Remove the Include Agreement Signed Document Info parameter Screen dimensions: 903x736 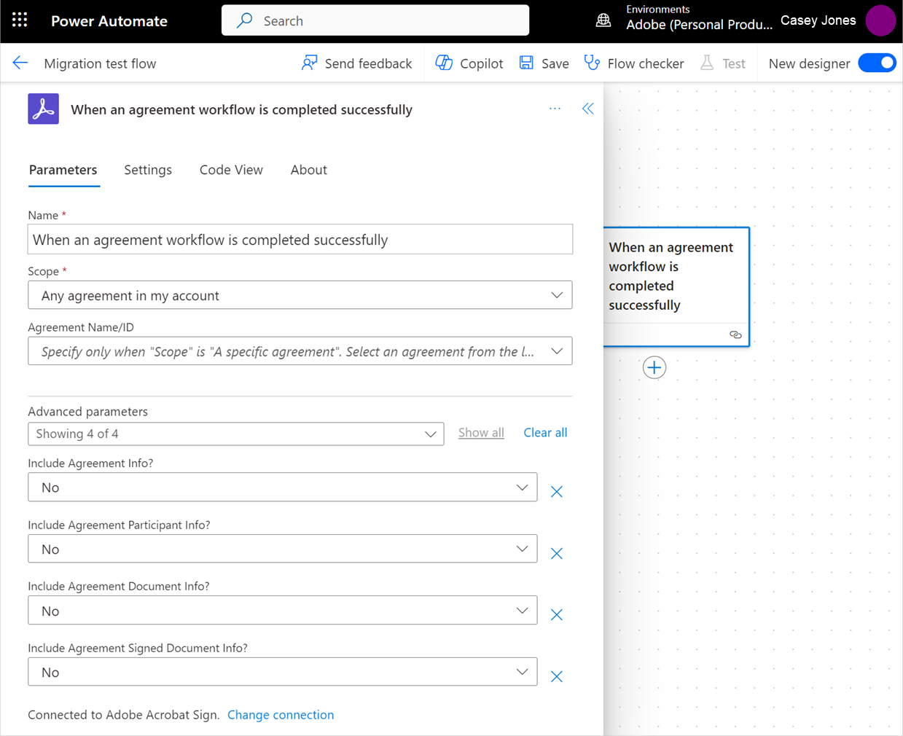point(556,676)
